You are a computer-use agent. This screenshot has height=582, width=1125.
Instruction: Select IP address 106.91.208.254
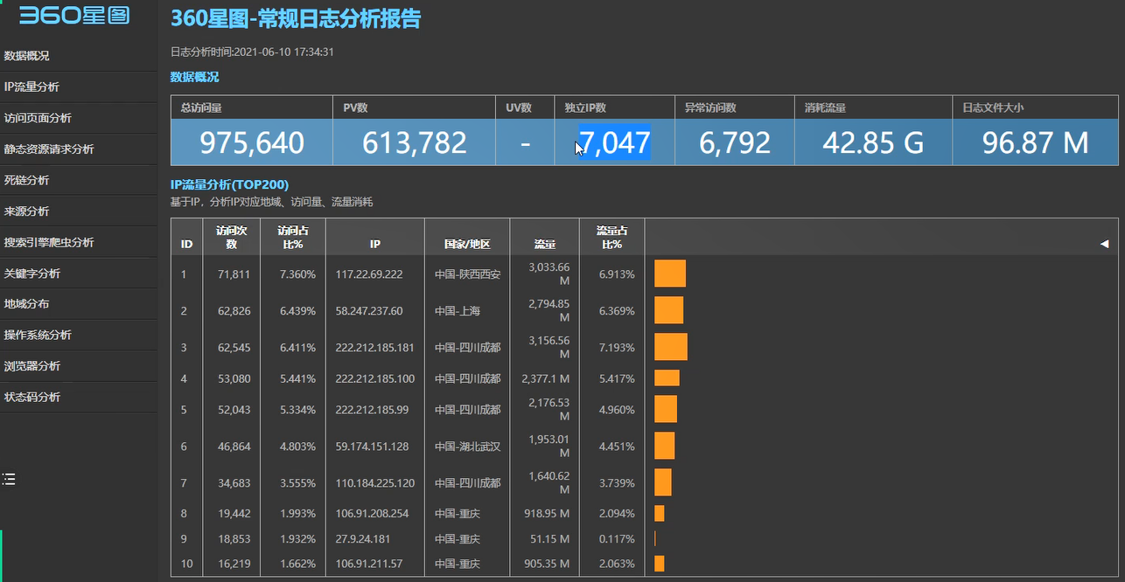372,514
